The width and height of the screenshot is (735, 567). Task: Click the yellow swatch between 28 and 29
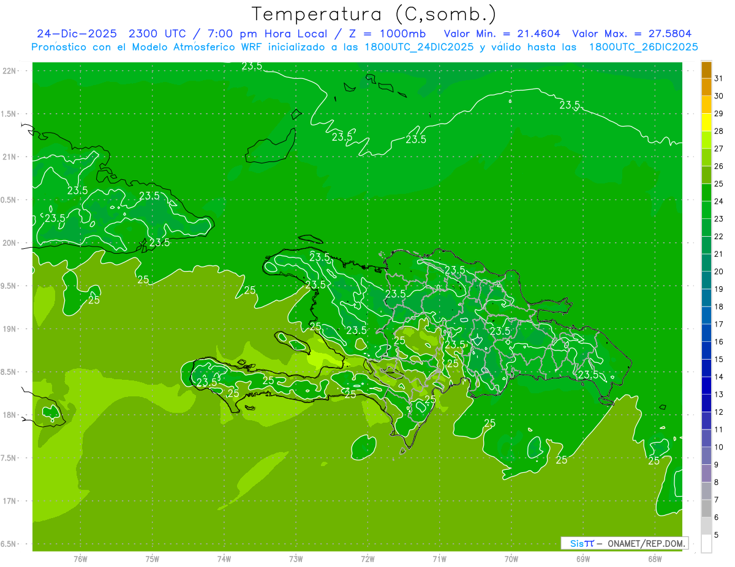(x=706, y=122)
